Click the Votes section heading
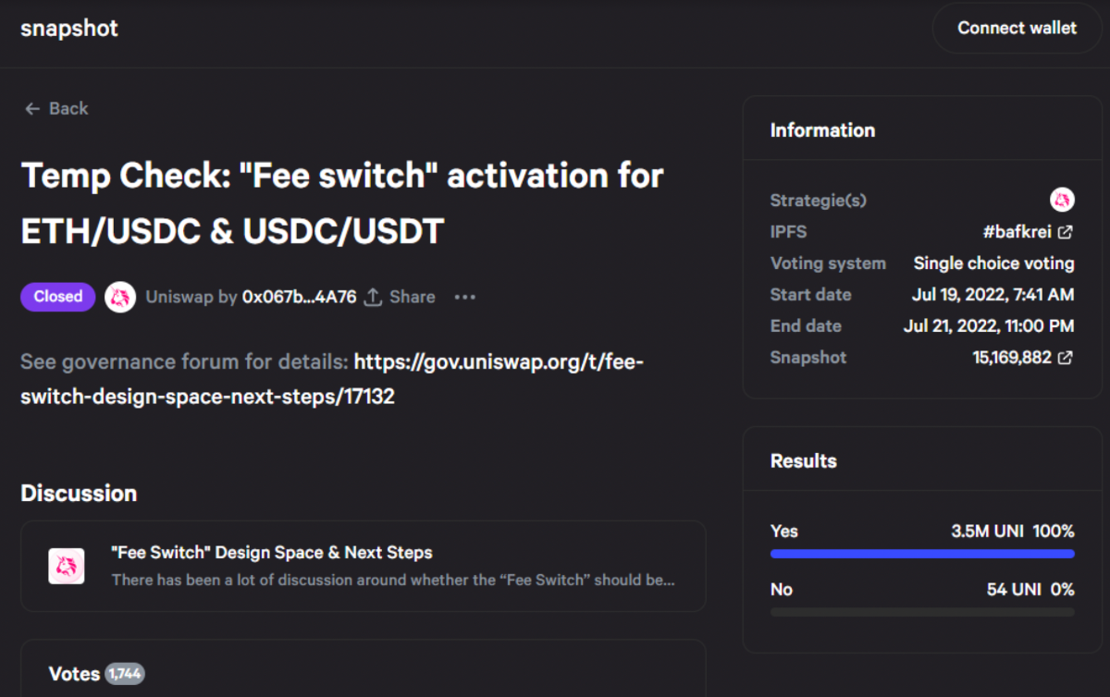The image size is (1110, 697). tap(74, 674)
